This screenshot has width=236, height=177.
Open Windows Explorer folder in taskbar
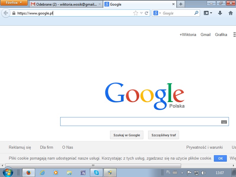69,173
